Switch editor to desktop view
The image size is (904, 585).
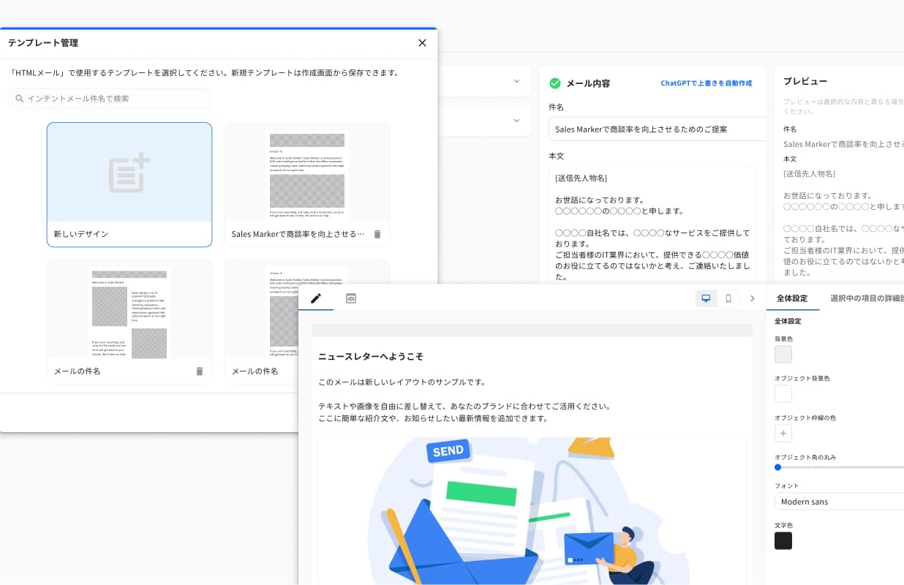click(706, 298)
